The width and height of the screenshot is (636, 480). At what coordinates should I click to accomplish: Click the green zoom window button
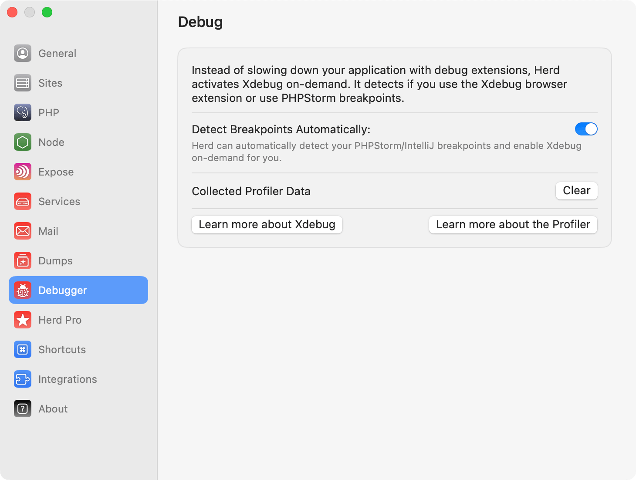(47, 12)
